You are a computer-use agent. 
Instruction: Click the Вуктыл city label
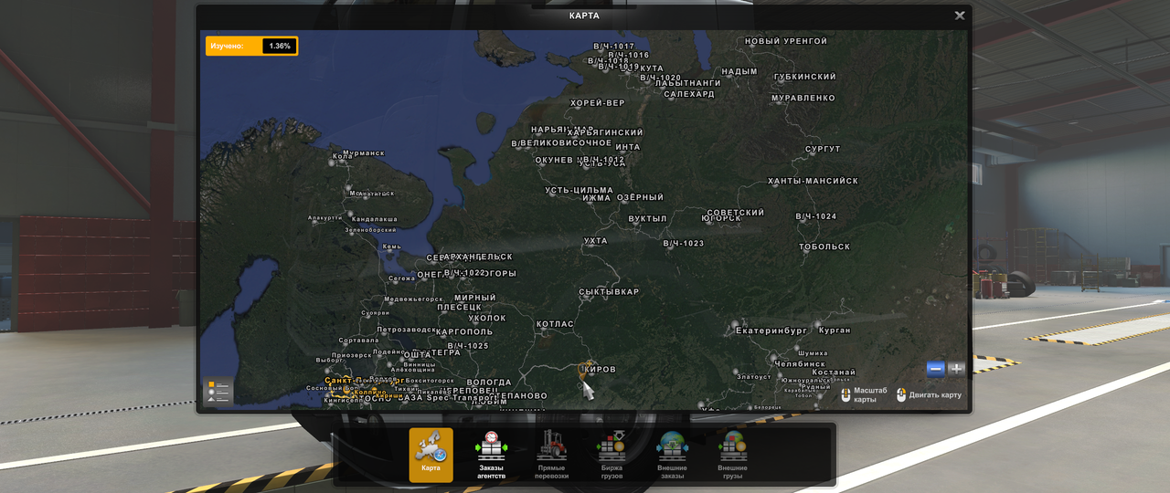648,219
